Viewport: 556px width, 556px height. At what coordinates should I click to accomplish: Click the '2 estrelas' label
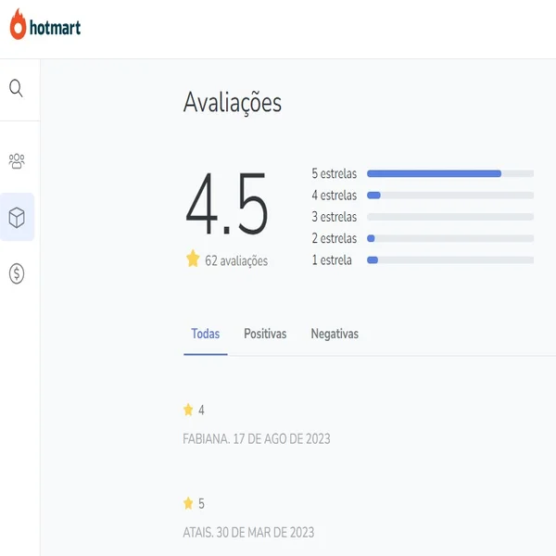(x=335, y=239)
